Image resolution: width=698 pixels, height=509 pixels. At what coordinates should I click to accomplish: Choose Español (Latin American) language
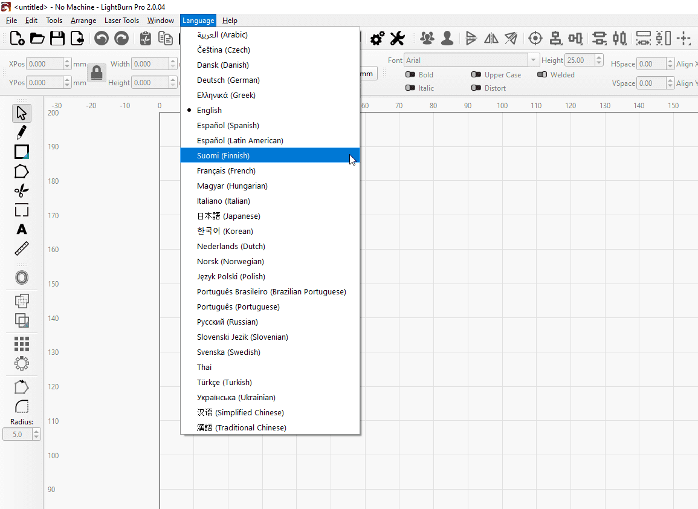[270, 140]
